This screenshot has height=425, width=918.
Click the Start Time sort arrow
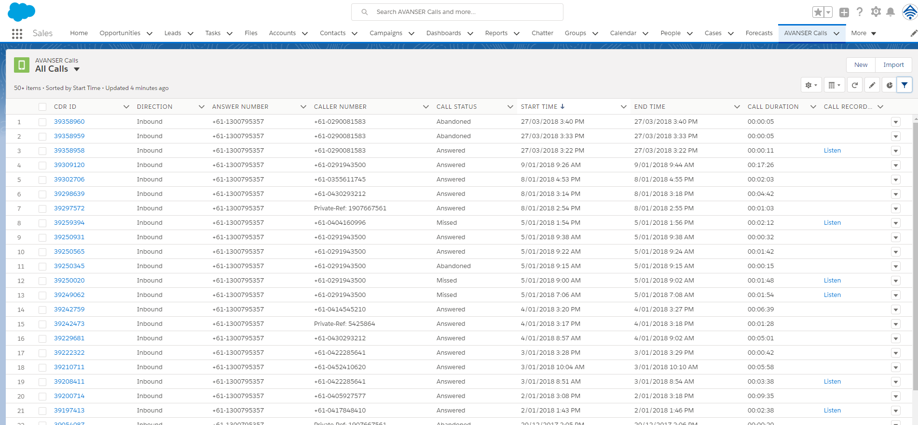(x=562, y=106)
